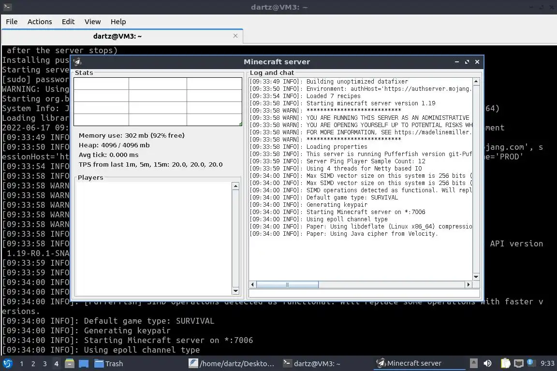The image size is (557, 371).
Task: Click the log horizontal scrollbar thumb
Action: click(287, 285)
